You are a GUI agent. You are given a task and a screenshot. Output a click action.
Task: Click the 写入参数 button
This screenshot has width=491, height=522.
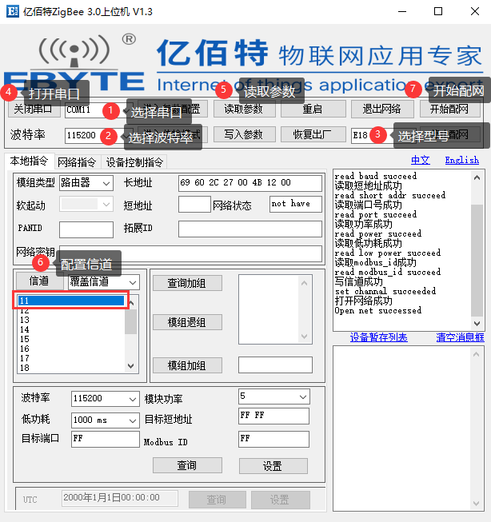(x=244, y=134)
